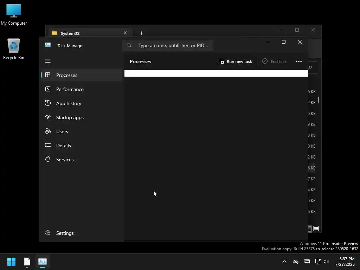360x270 pixels.
Task: Click the File Explorer search magnifier
Action: point(310,67)
